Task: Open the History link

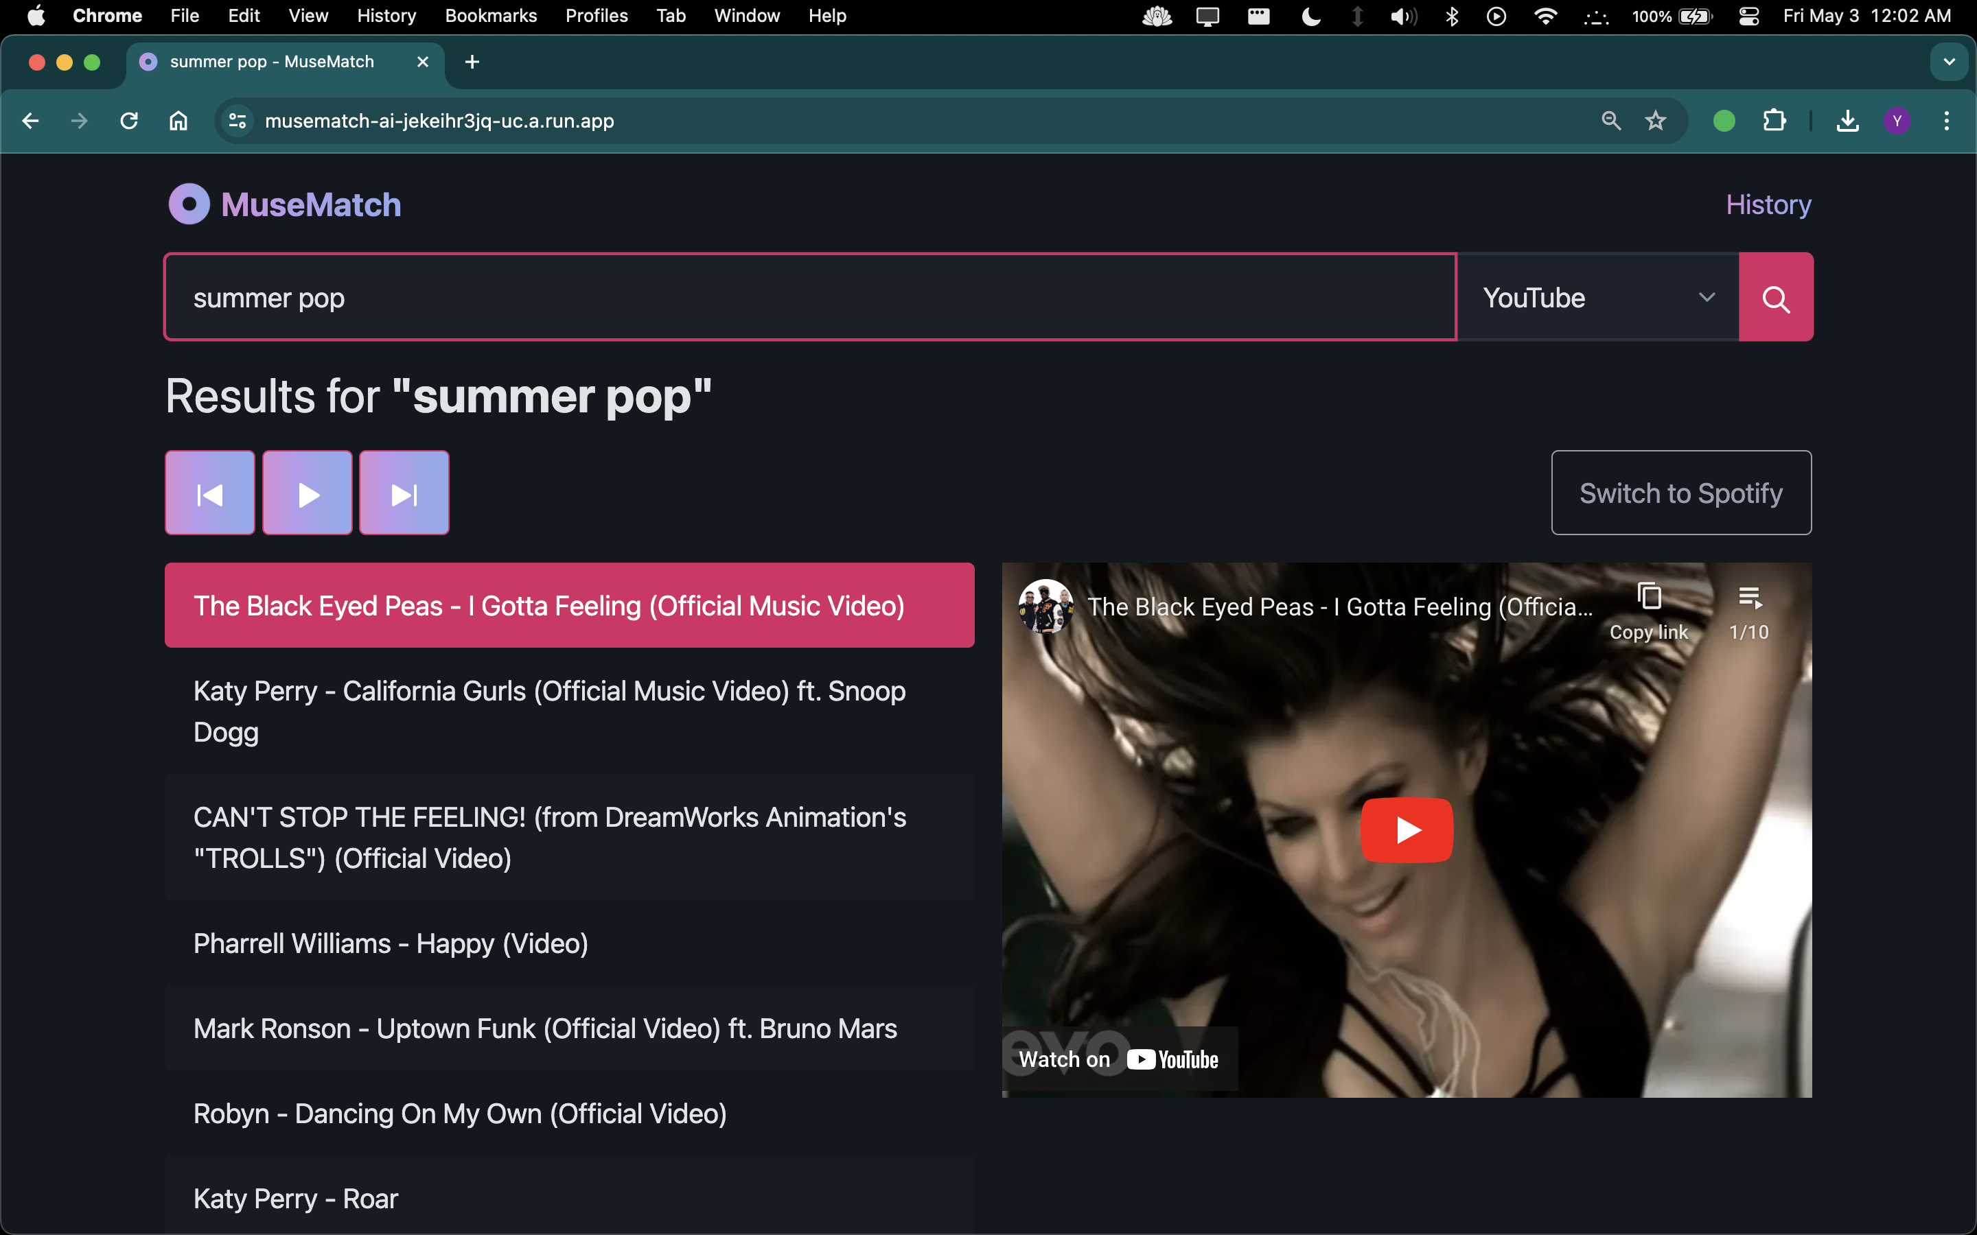Action: pyautogui.click(x=1768, y=204)
